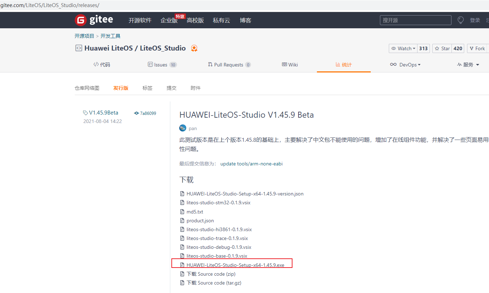Click the 420 stars count

coord(458,48)
